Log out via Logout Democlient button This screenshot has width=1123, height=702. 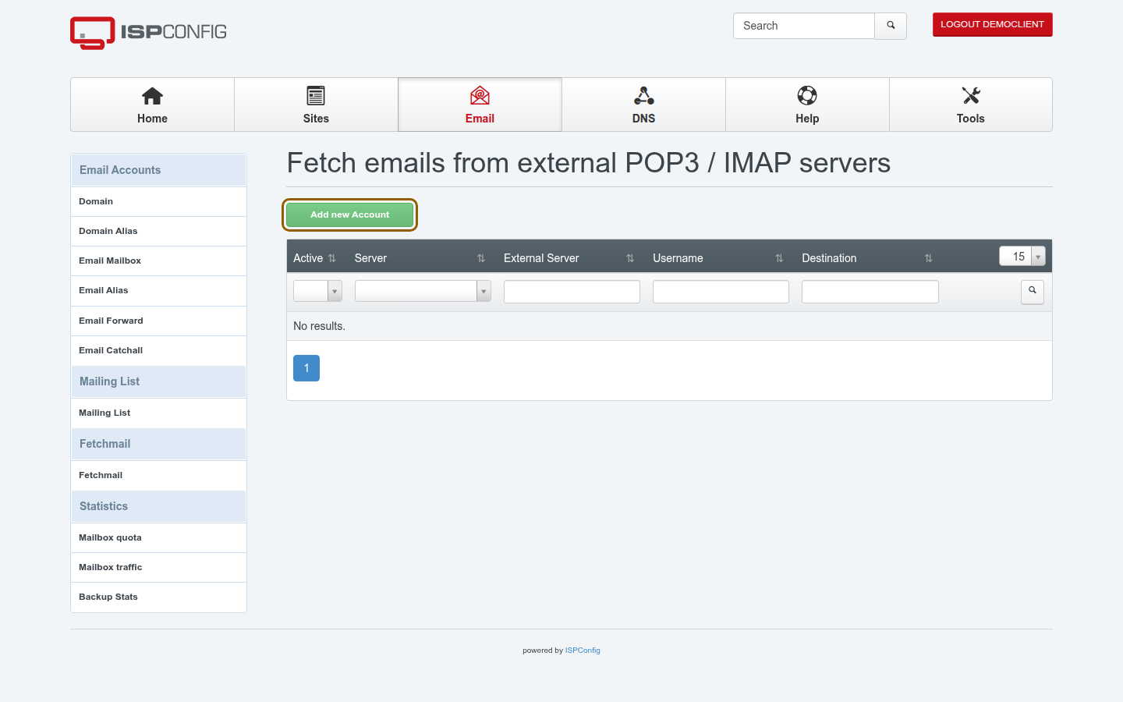(x=992, y=24)
